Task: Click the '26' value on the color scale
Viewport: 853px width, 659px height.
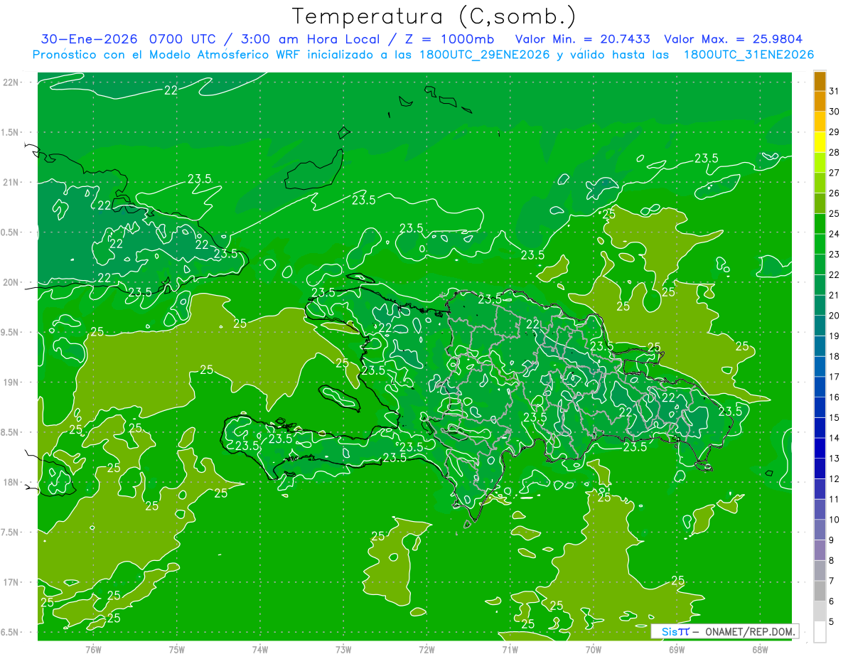Action: 835,193
